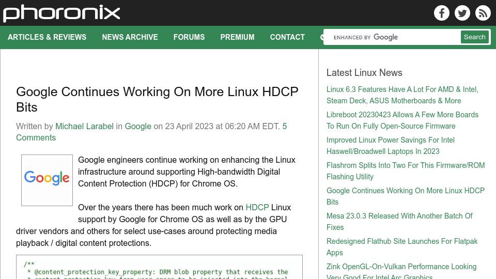
Task: Open the Phoronix Twitter icon
Action: (462, 13)
